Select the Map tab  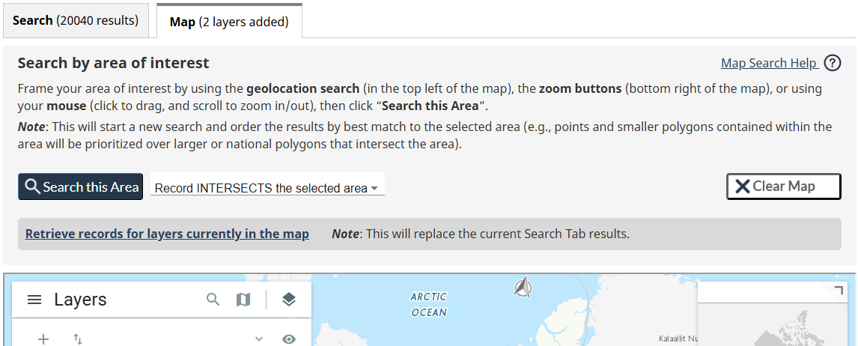[x=229, y=22]
